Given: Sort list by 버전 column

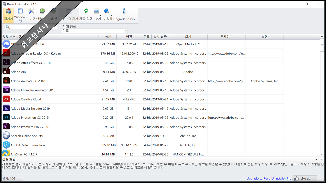Looking at the screenshot, I should tap(129, 37).
